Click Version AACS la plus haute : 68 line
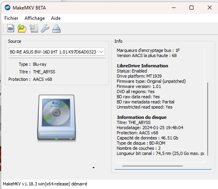Screen dimensions: 218x189 pyautogui.click(x=147, y=55)
